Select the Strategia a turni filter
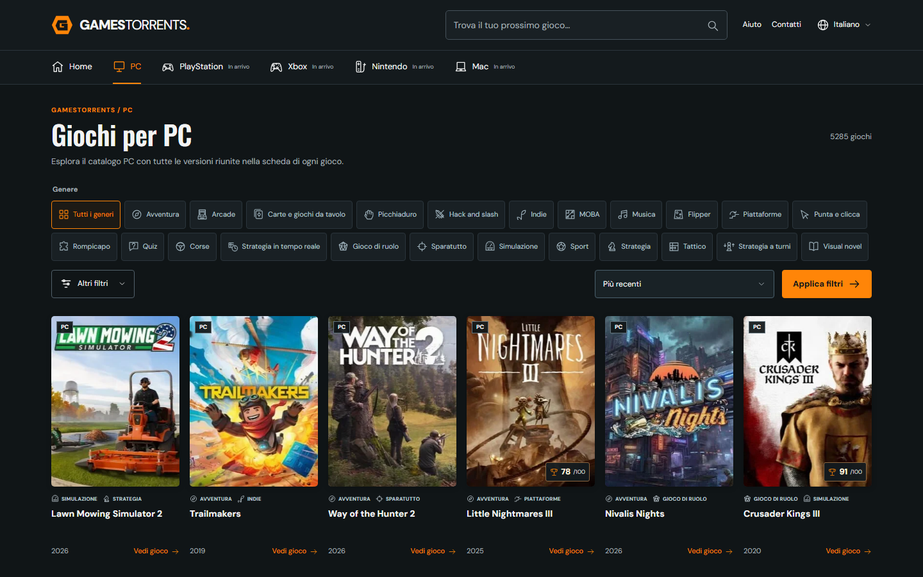This screenshot has height=577, width=923. pyautogui.click(x=757, y=247)
